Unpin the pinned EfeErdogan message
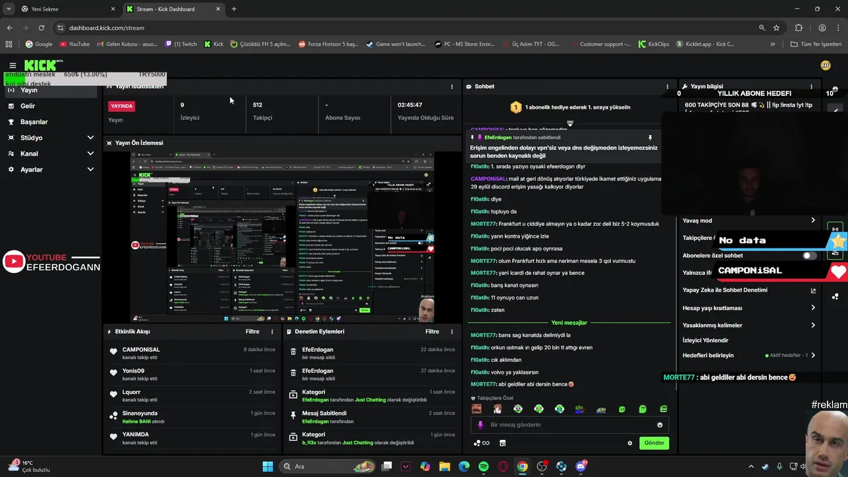848x477 pixels. [650, 138]
